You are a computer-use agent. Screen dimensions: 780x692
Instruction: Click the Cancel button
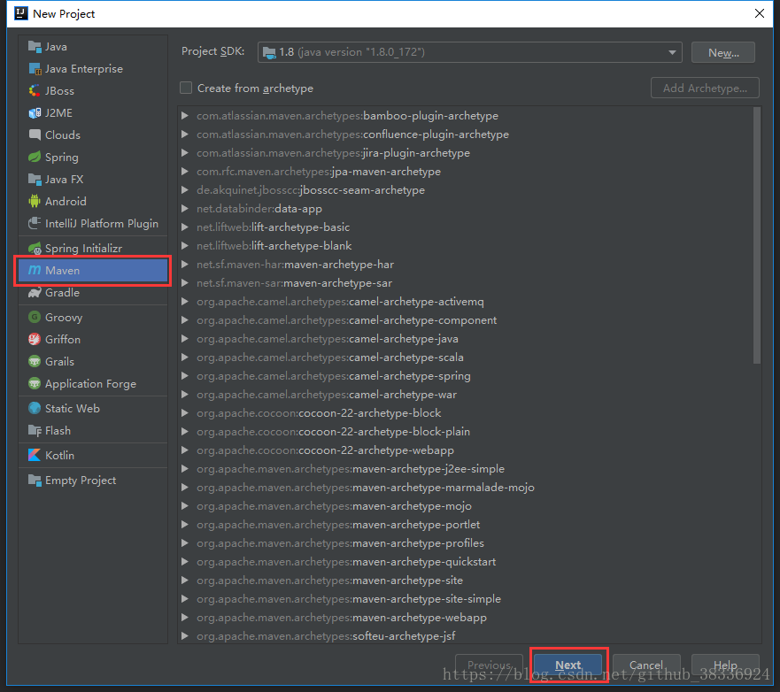pos(646,665)
